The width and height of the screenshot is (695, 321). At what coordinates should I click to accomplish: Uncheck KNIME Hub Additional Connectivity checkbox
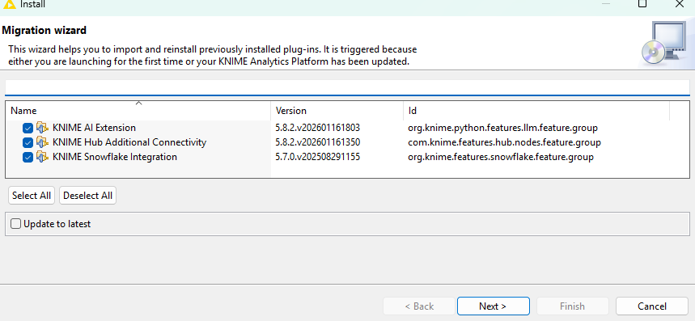(x=28, y=142)
